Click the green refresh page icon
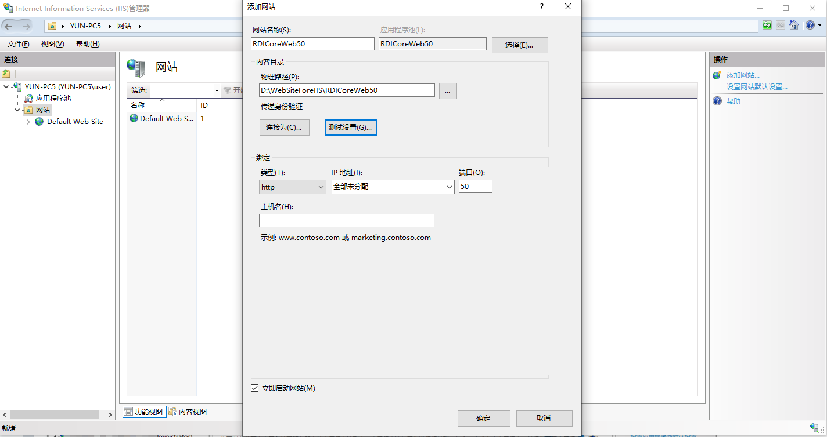 [x=767, y=26]
